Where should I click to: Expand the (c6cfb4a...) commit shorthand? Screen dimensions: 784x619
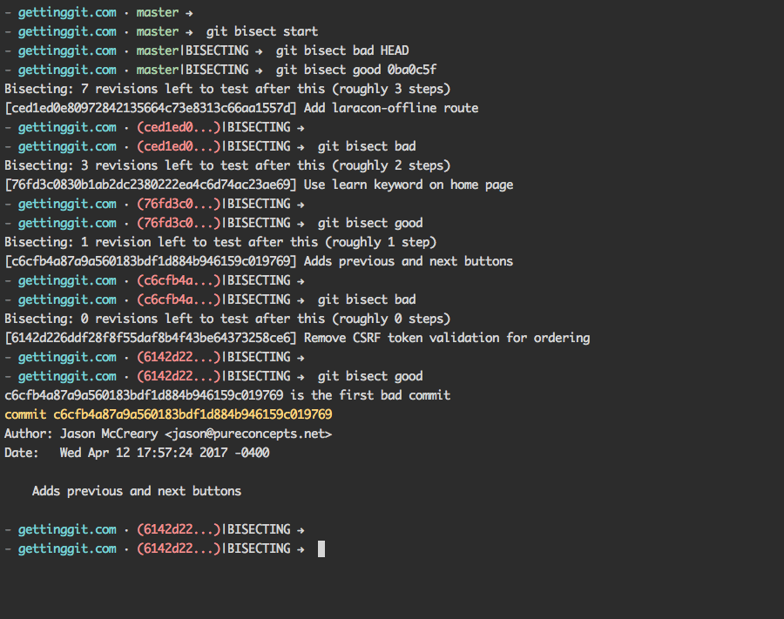(179, 279)
